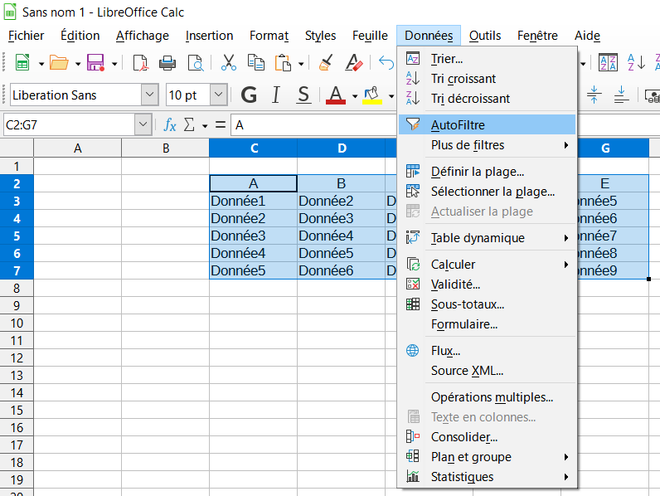Expand the Plus de filtres submenu
The image size is (660, 496).
point(488,145)
